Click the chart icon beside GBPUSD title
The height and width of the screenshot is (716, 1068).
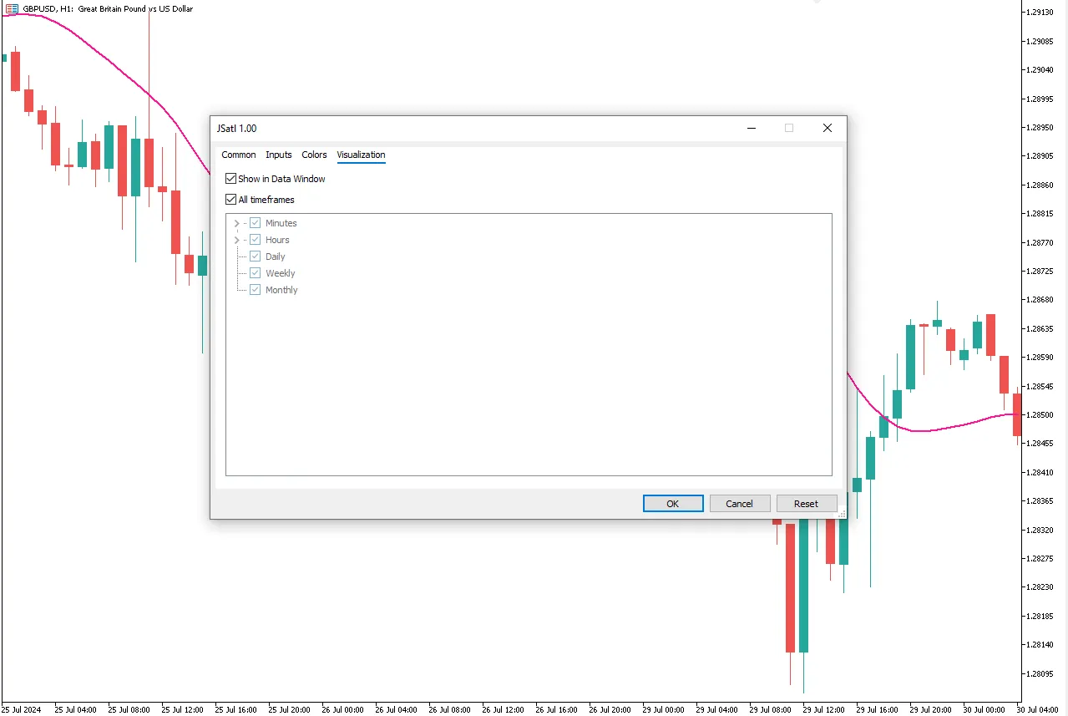pyautogui.click(x=12, y=8)
